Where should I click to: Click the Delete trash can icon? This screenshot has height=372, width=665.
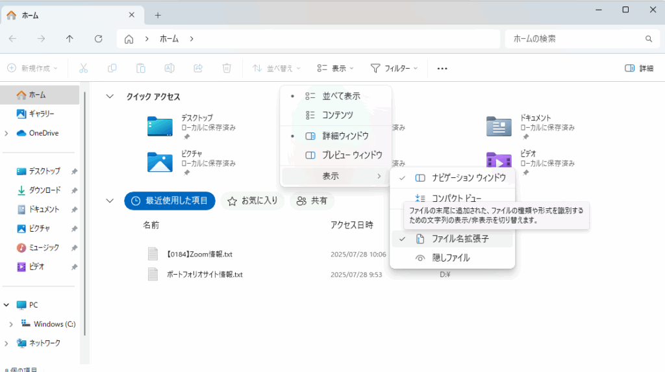point(227,68)
